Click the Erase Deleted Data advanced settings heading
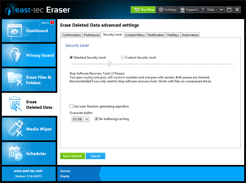This screenshot has height=183, width=246. [100, 25]
